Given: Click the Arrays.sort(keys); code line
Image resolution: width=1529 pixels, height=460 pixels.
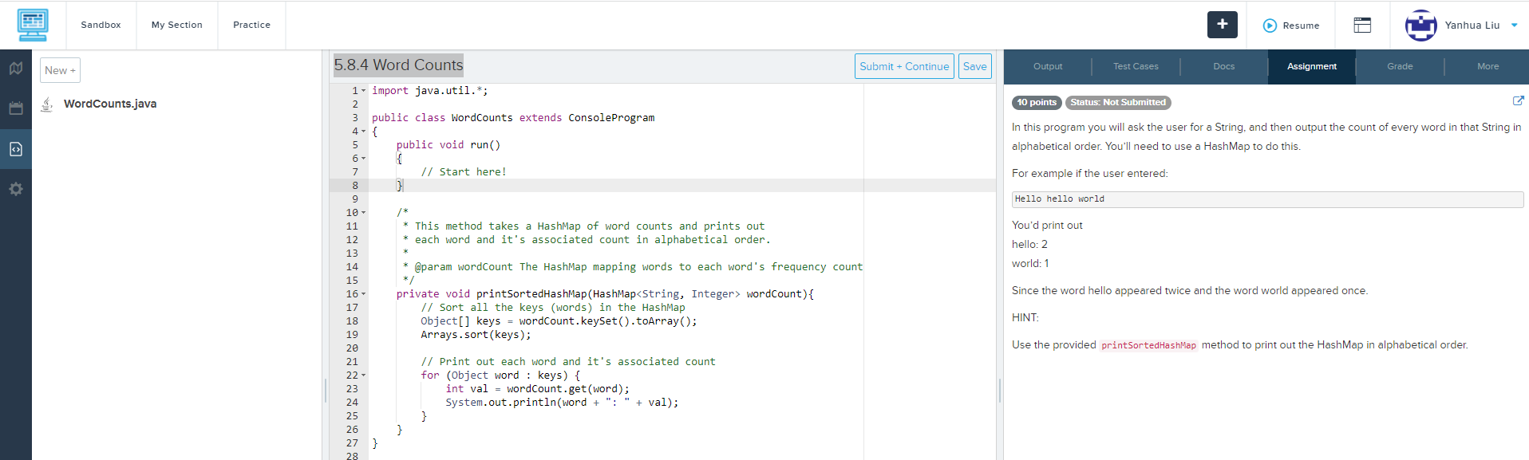Looking at the screenshot, I should coord(476,335).
